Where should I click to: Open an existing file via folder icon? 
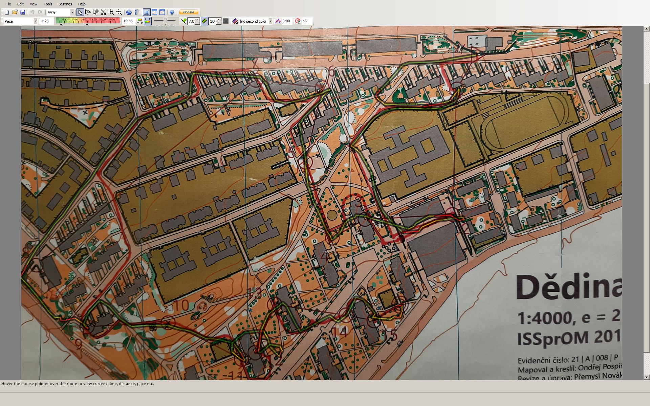(15, 12)
